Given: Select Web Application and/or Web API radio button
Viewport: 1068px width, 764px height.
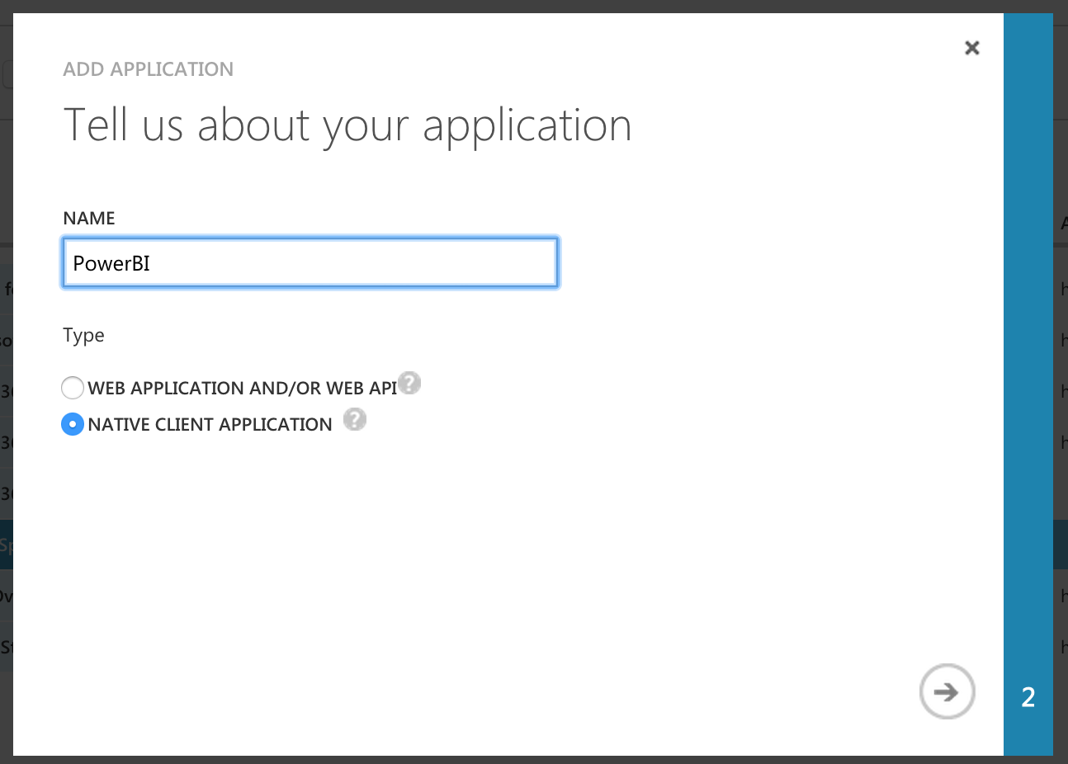Looking at the screenshot, I should point(73,388).
